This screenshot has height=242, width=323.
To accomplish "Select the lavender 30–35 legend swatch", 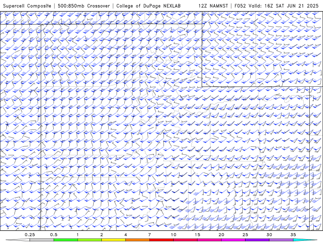I will coord(281,240).
